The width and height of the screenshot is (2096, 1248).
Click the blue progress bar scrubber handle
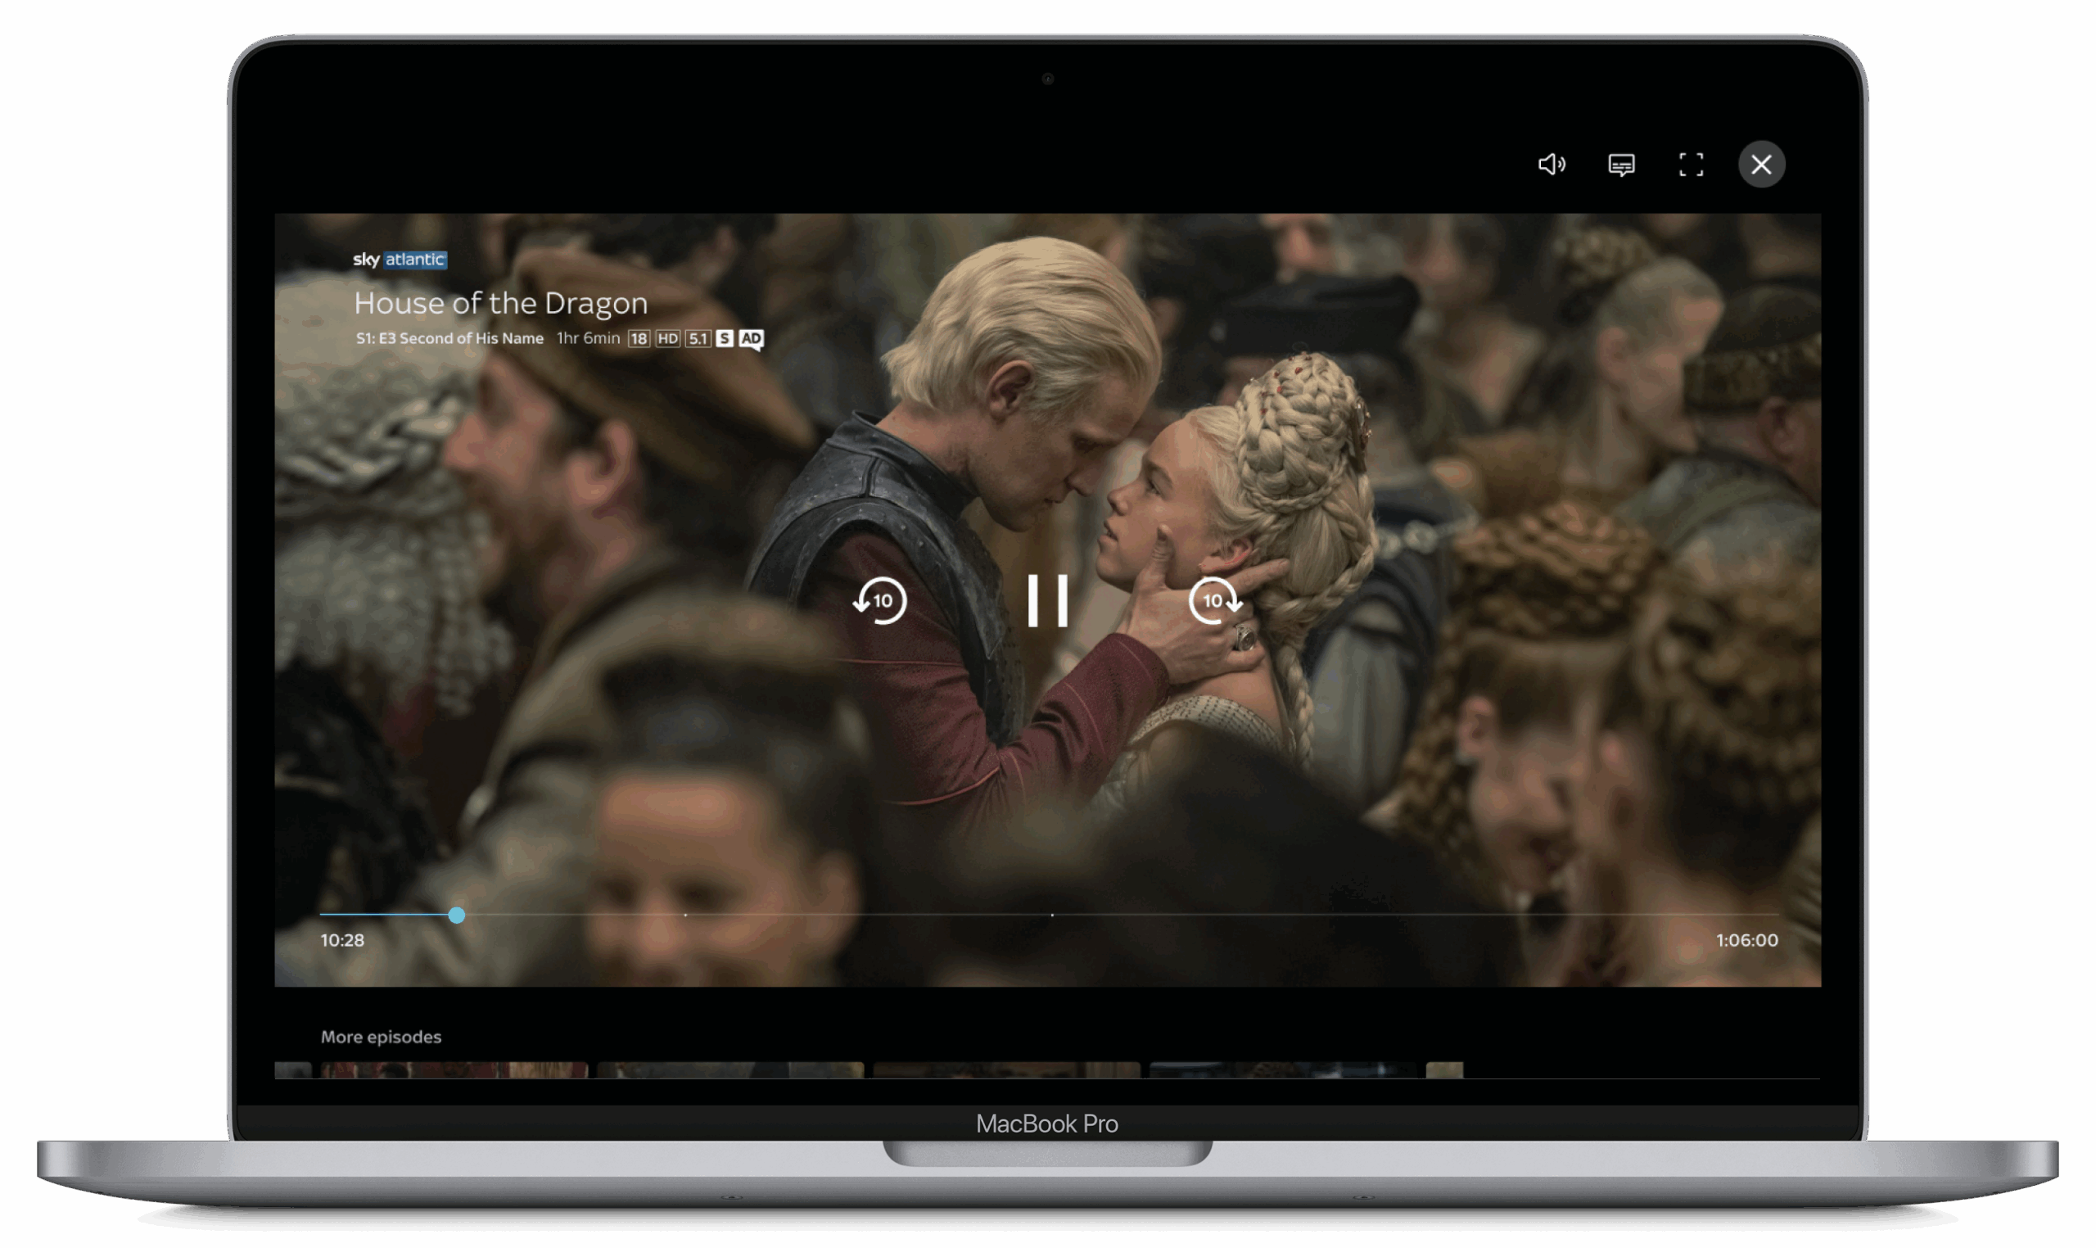457,915
